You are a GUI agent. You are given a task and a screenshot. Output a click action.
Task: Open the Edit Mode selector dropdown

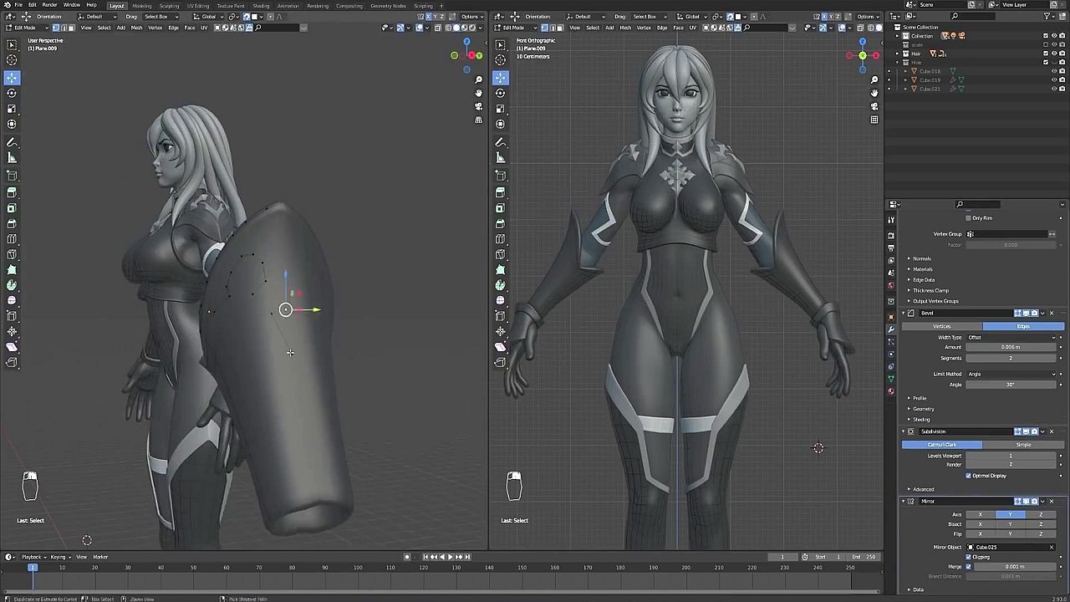tap(24, 28)
